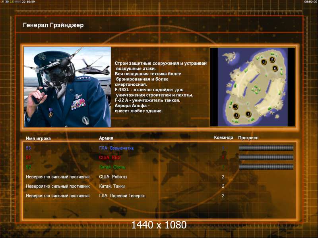
Task: Click start position marker 6 on minimap
Action: click(275, 68)
